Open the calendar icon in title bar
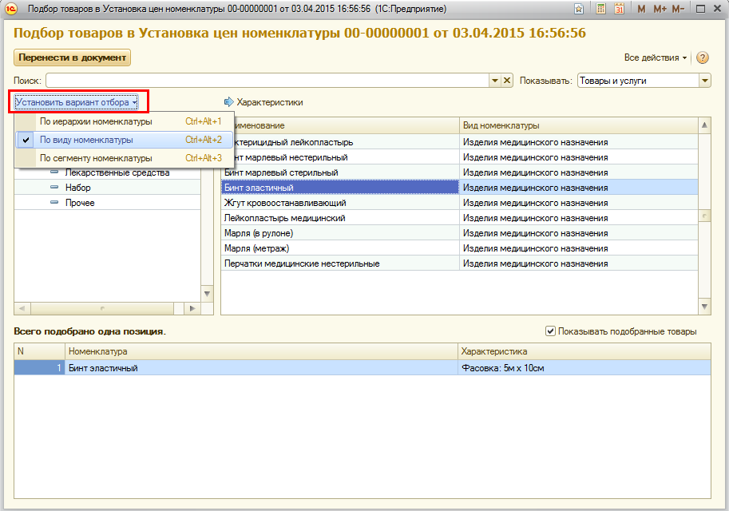Screen dimensions: 729x511 point(619,9)
